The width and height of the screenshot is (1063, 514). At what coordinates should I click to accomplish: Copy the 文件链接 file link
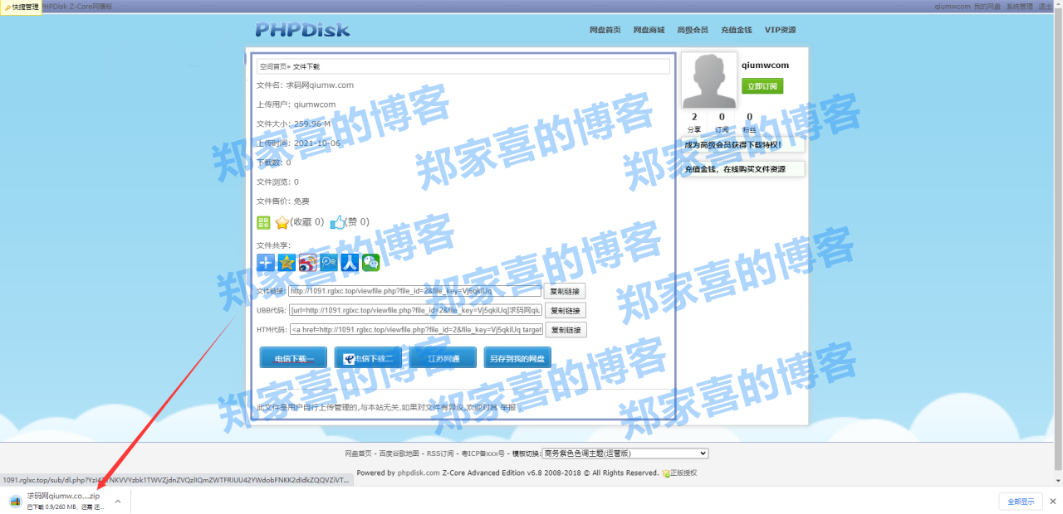click(x=565, y=291)
